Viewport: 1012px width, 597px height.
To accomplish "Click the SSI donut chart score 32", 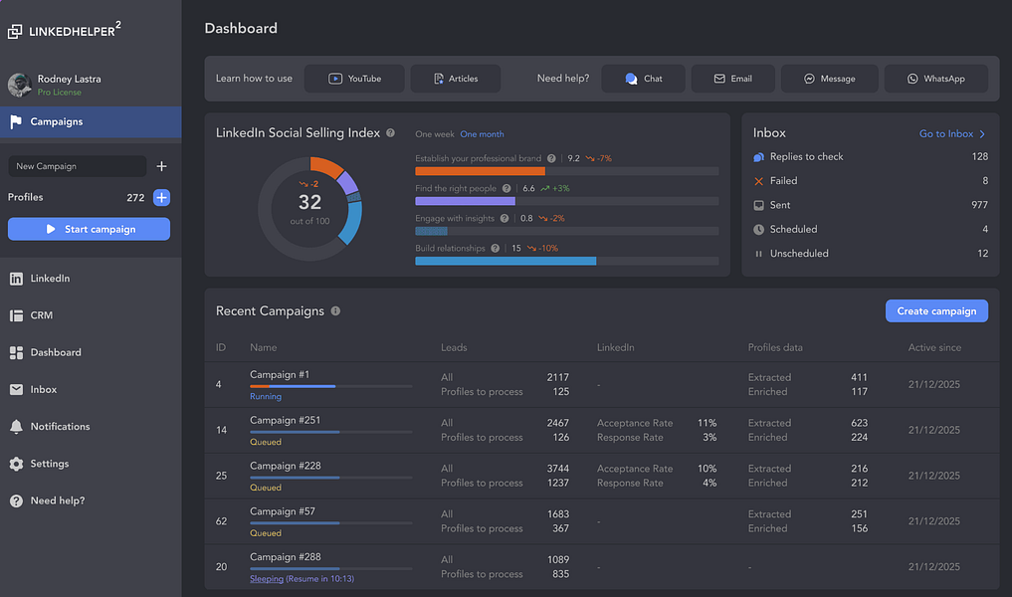I will (309, 203).
